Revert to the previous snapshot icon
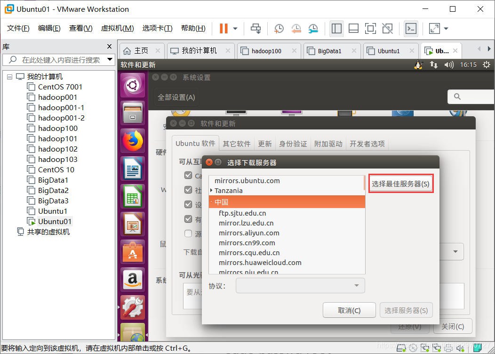This screenshot has width=495, height=354. tap(296, 28)
